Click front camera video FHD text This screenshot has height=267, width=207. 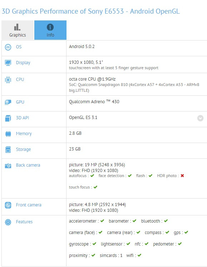pyautogui.click(x=94, y=210)
